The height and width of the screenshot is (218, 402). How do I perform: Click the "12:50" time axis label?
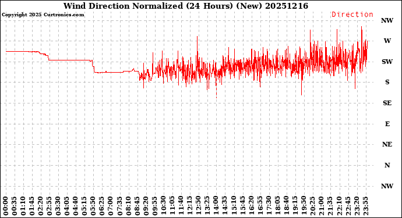coord(199,206)
